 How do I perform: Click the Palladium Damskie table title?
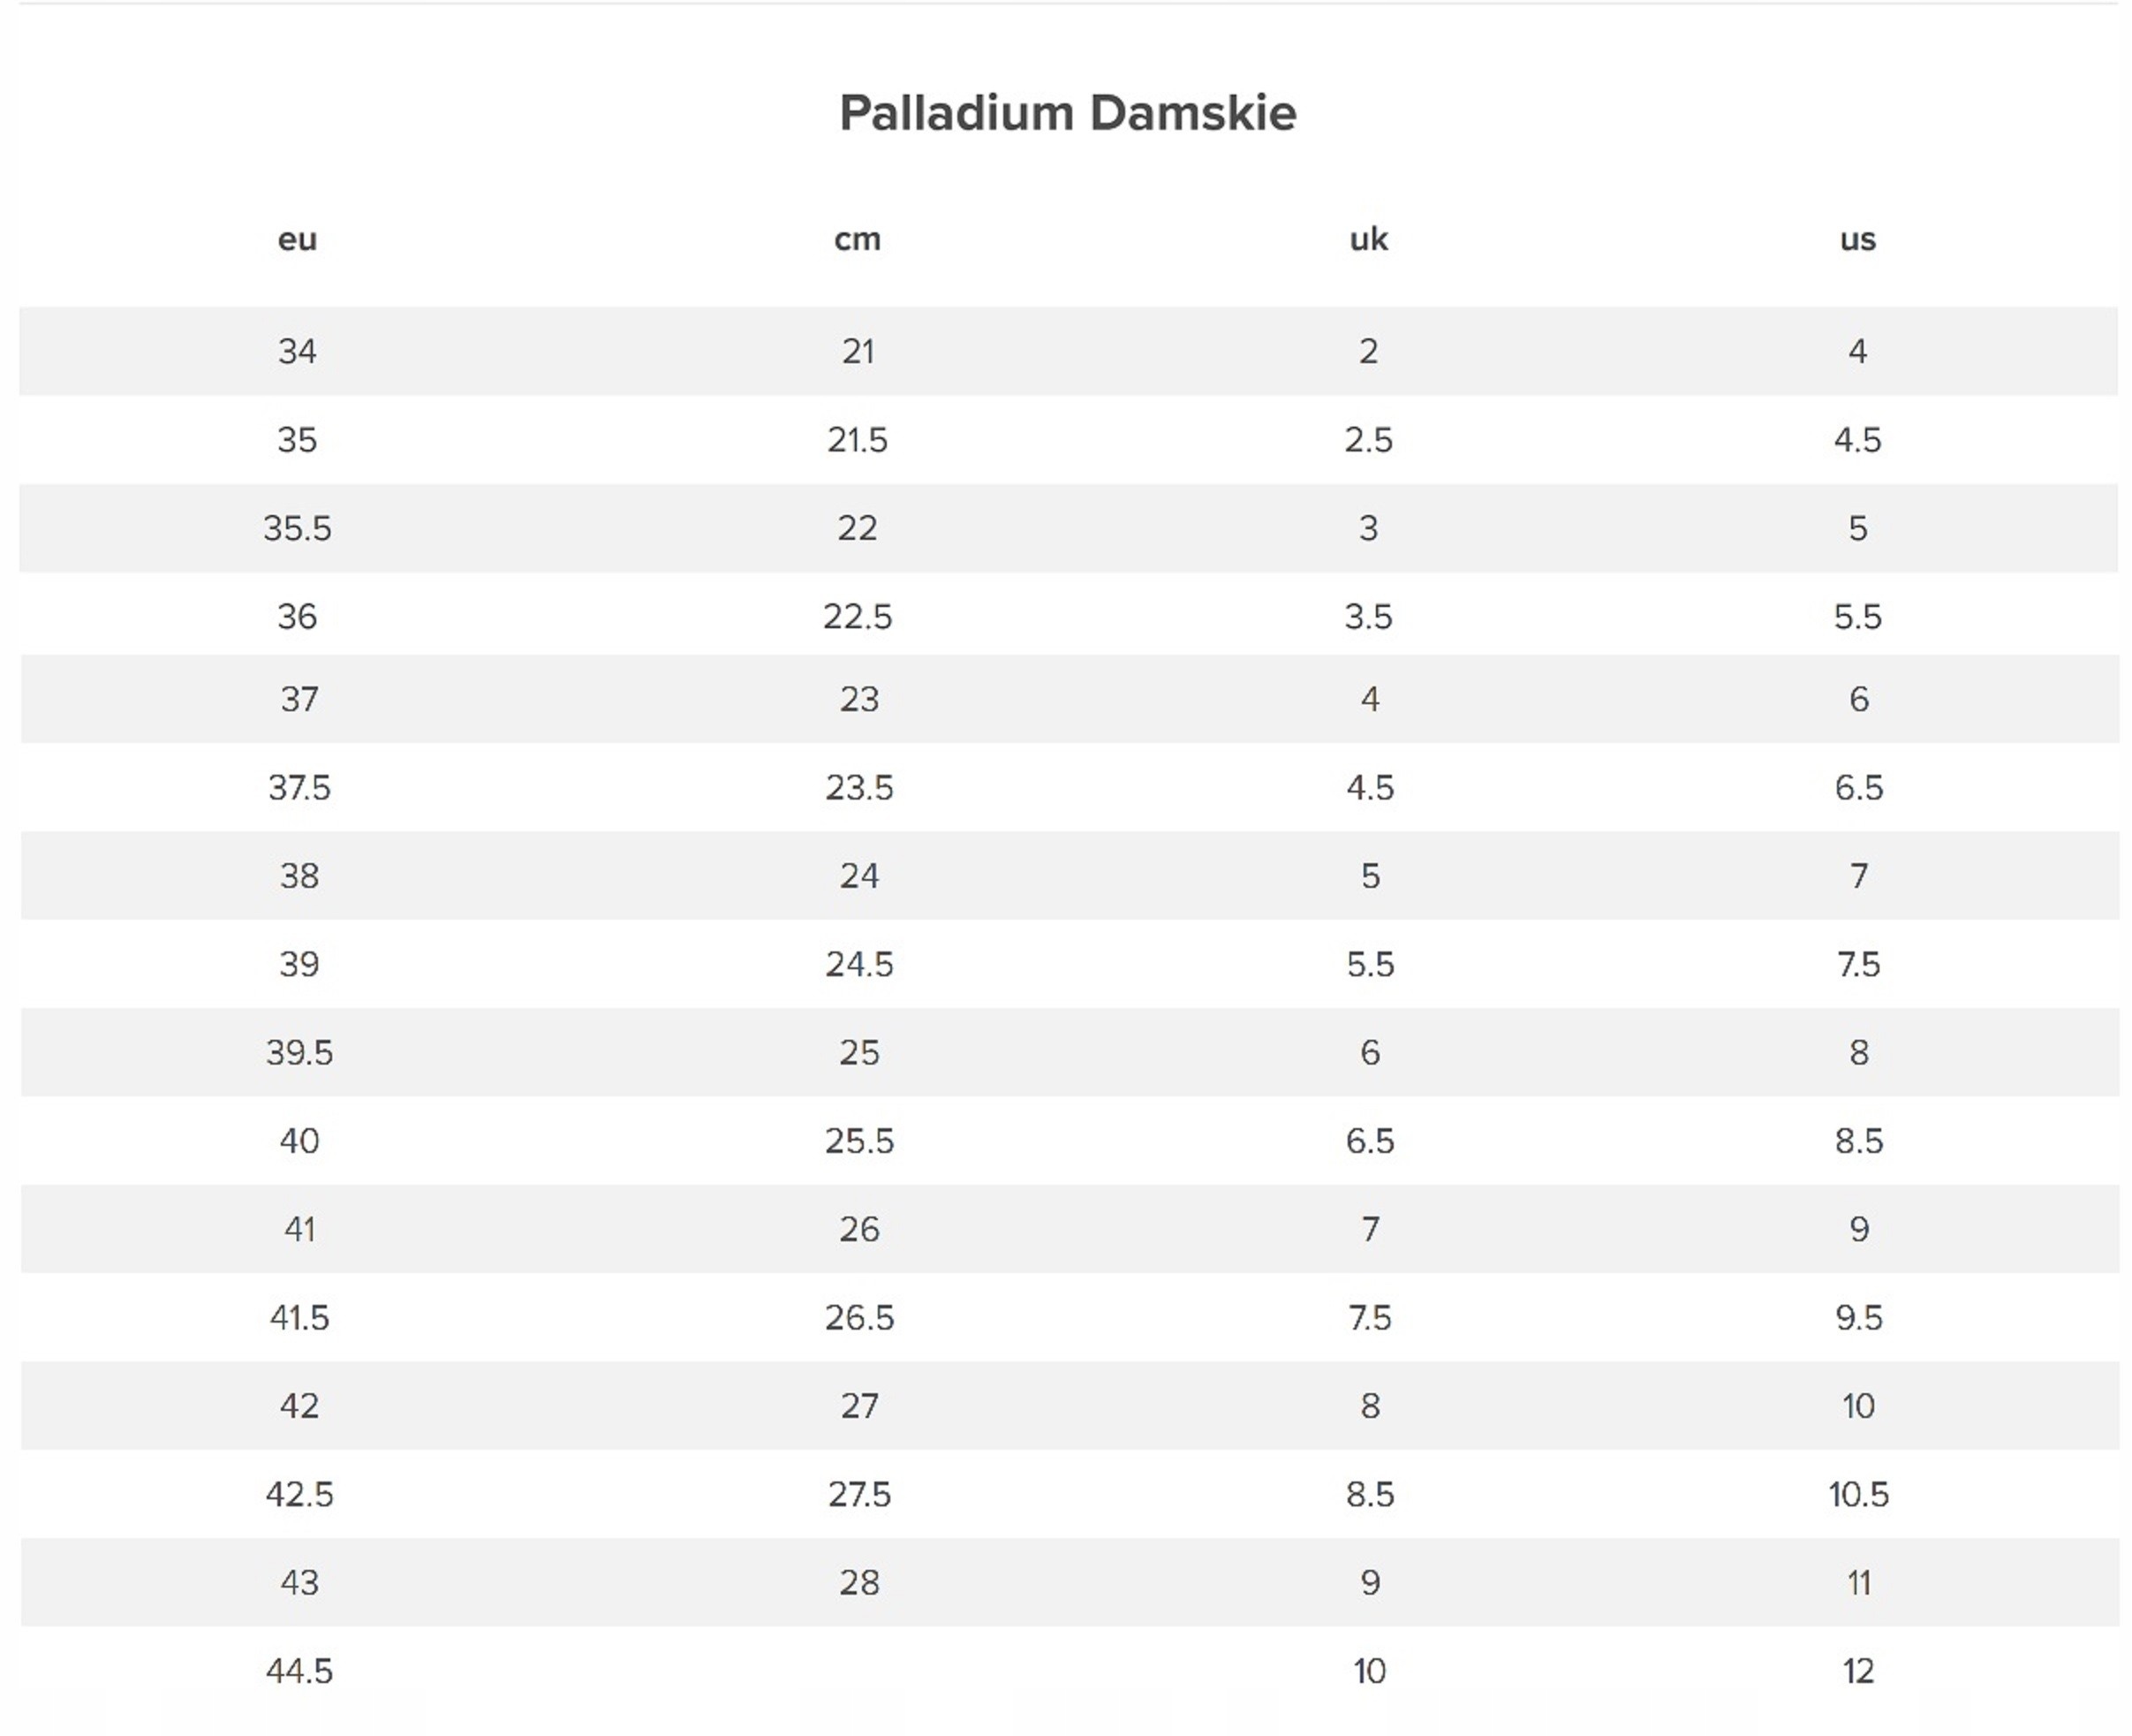1068,113
